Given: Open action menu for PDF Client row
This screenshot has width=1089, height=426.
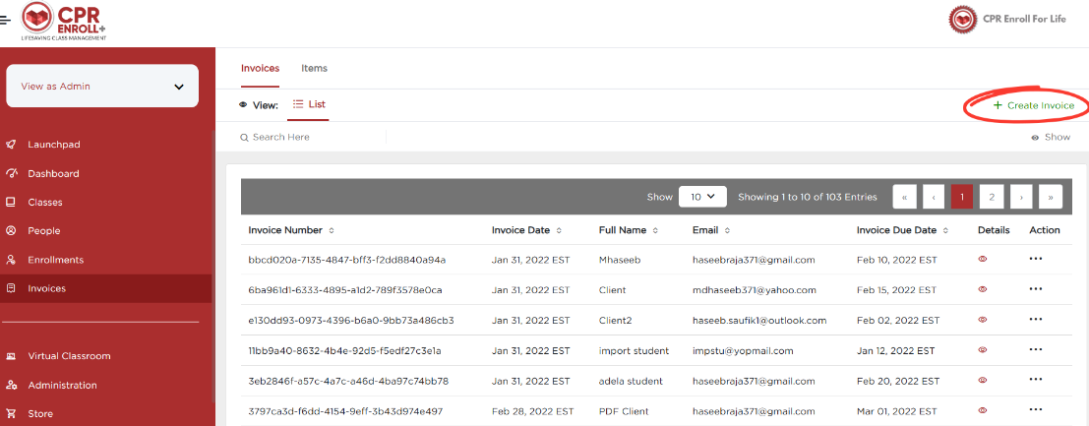Looking at the screenshot, I should point(1036,410).
